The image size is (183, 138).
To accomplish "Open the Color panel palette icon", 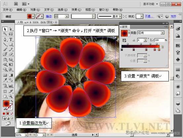I will pyautogui.click(x=178, y=29).
